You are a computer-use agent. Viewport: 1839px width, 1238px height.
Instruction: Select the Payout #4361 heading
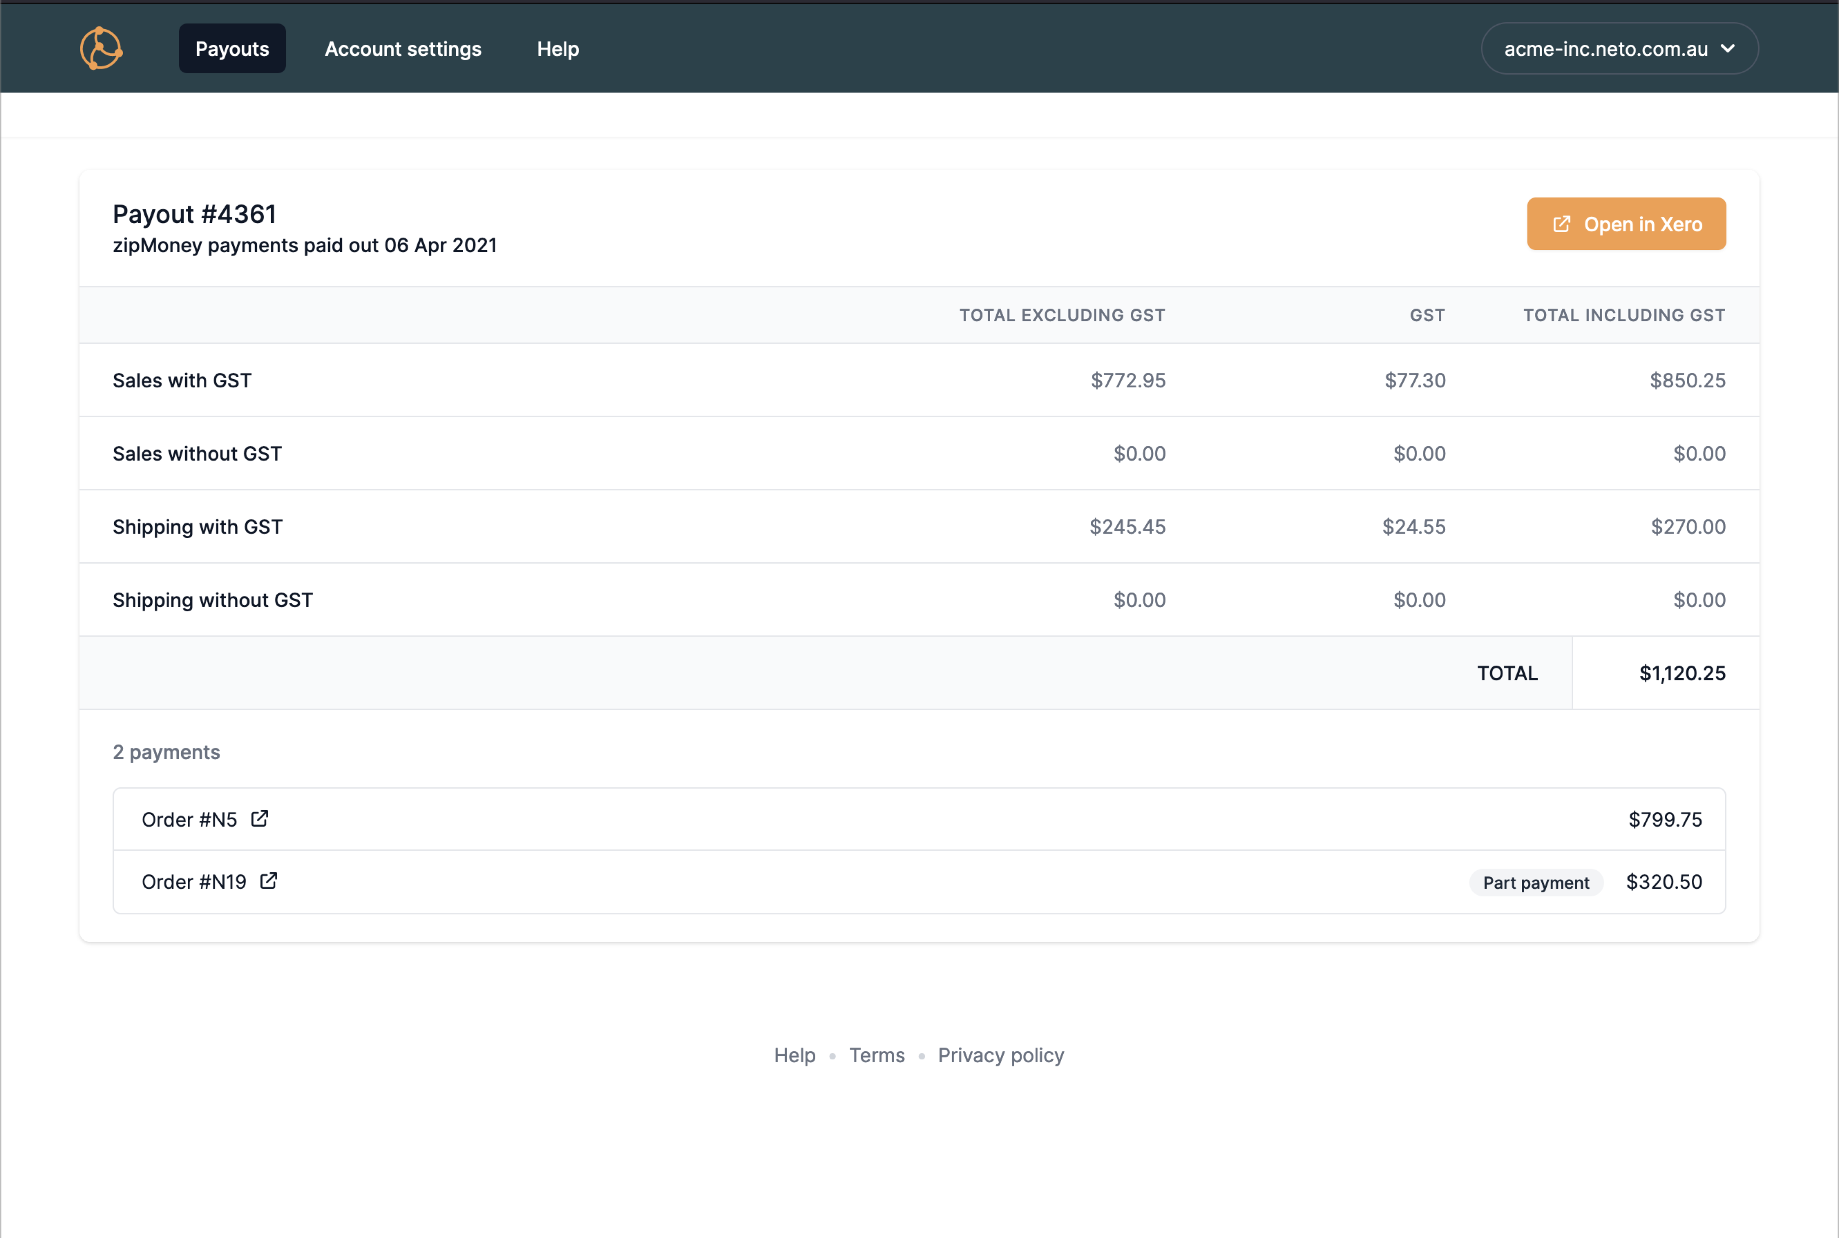(x=194, y=214)
